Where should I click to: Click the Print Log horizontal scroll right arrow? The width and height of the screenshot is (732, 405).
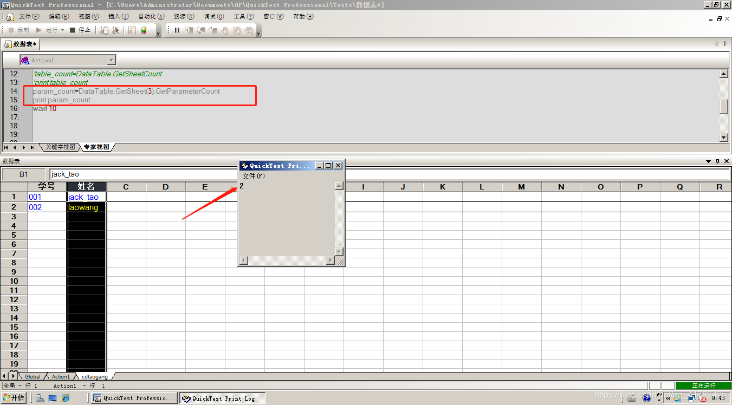331,260
